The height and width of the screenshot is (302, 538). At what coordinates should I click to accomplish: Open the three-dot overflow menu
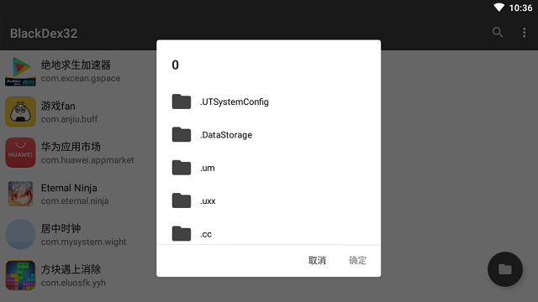pyautogui.click(x=524, y=33)
